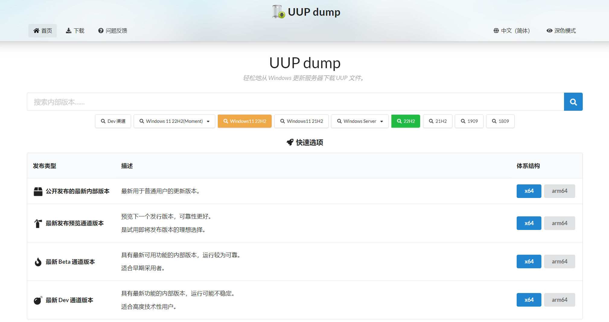Click the Windows11 21H2 search button
Viewport: 609px width, 322px height.
click(301, 121)
